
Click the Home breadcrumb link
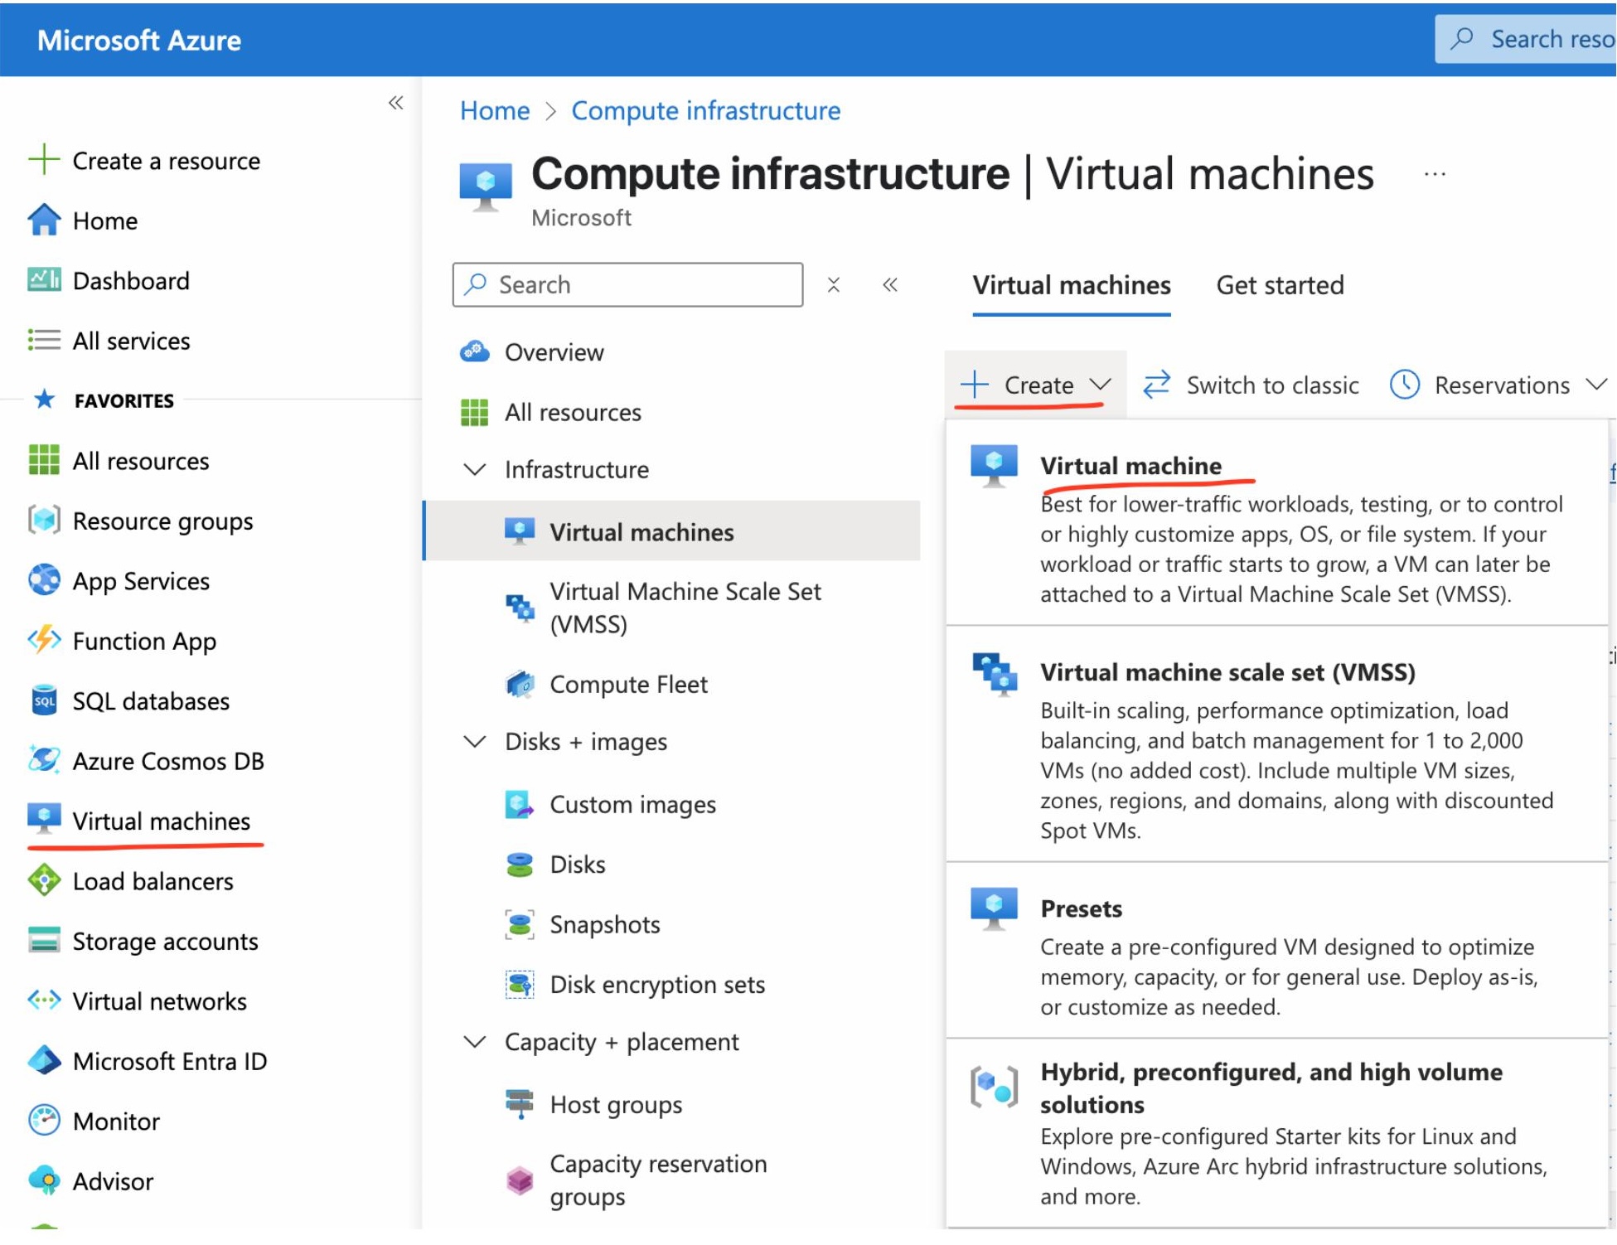click(495, 110)
